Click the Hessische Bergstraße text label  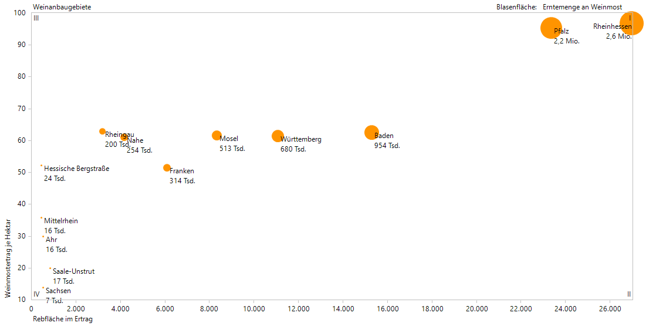pos(76,169)
